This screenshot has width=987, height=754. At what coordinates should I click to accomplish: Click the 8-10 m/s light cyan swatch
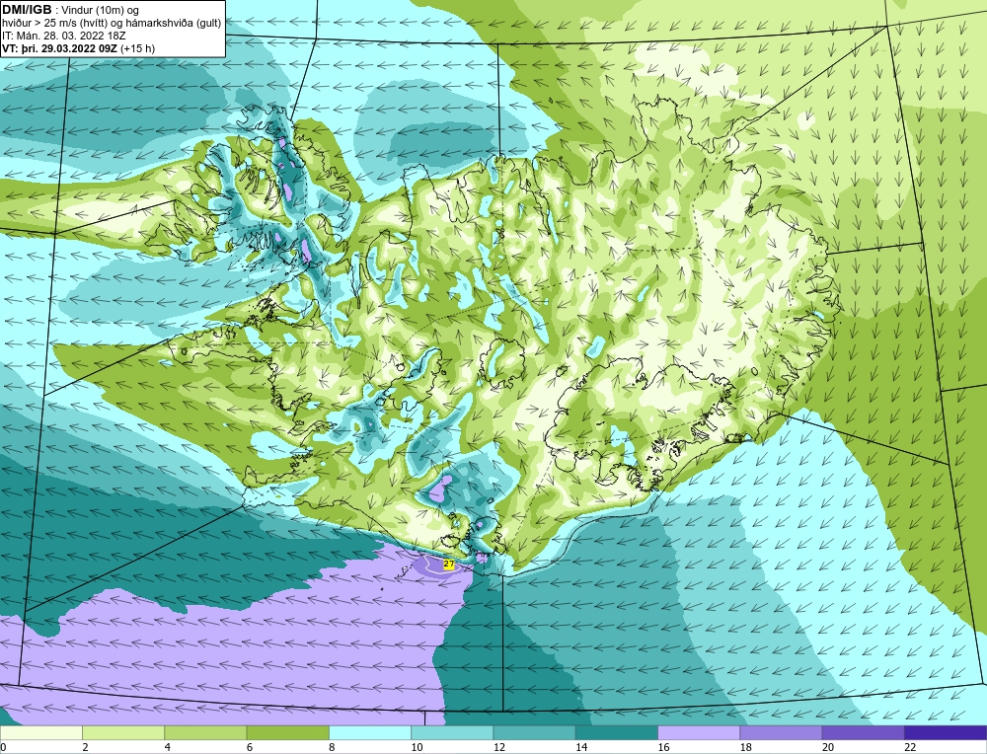coord(370,732)
